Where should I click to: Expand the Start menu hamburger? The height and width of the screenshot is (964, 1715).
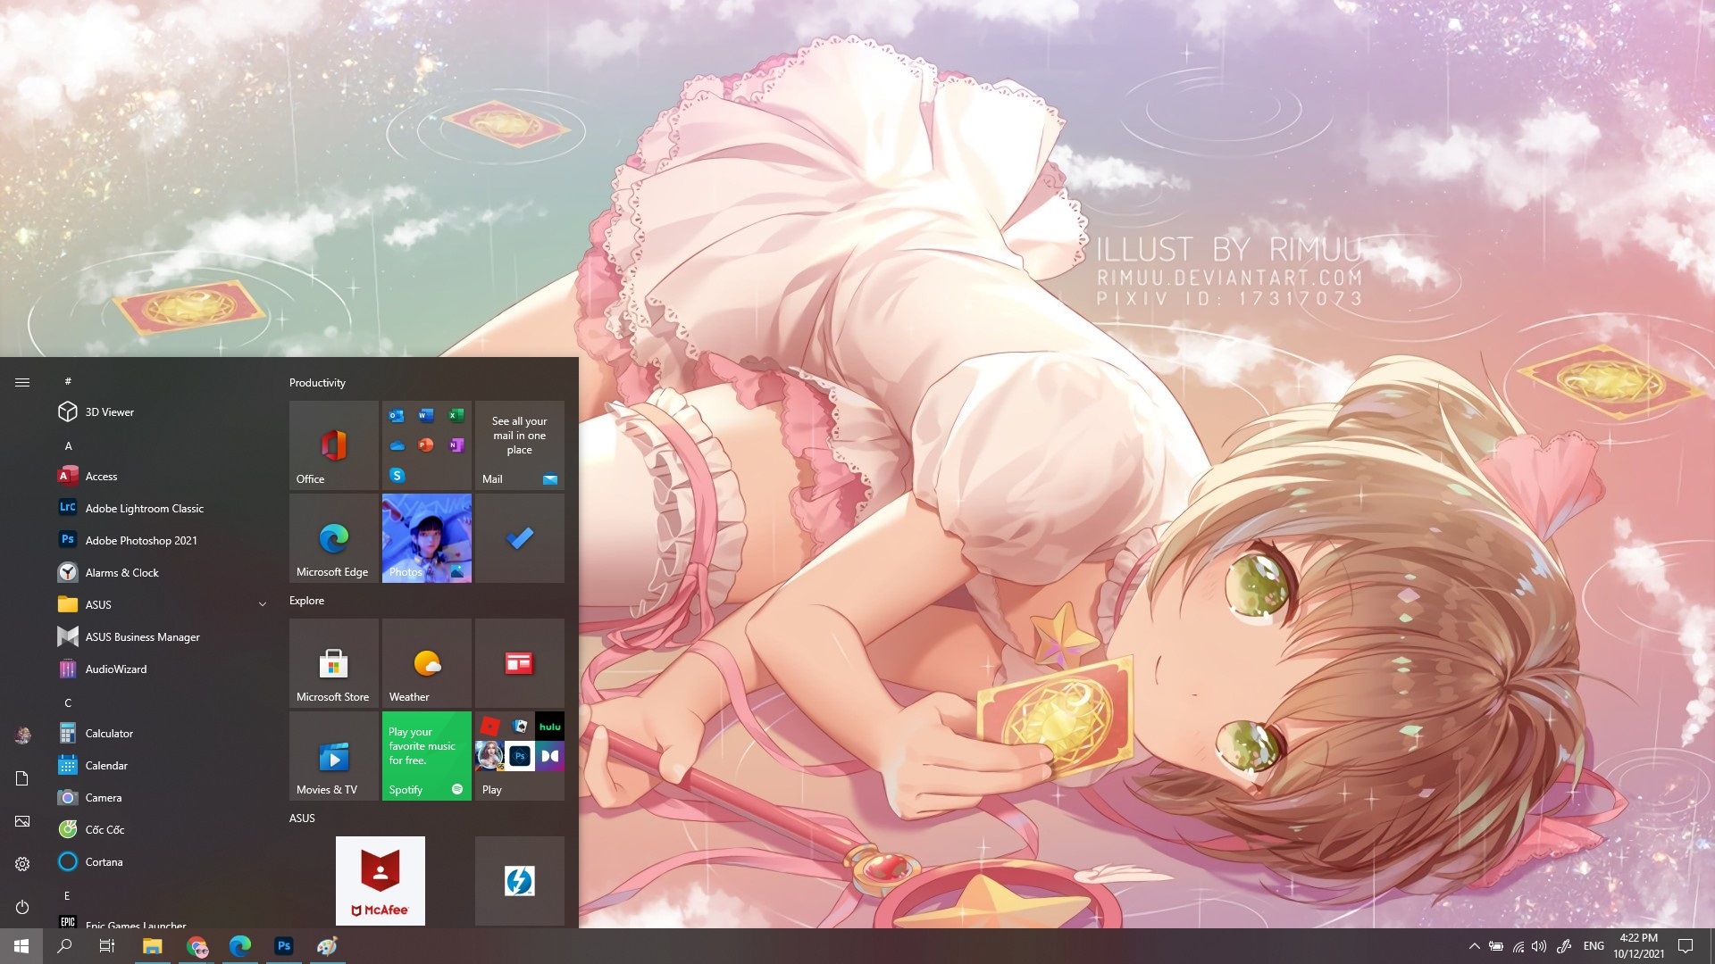click(x=22, y=382)
